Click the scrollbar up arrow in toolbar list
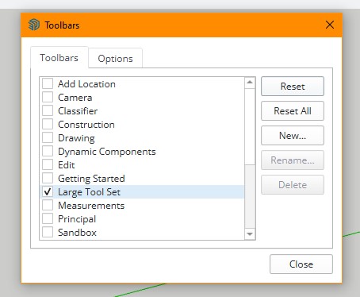 point(250,83)
